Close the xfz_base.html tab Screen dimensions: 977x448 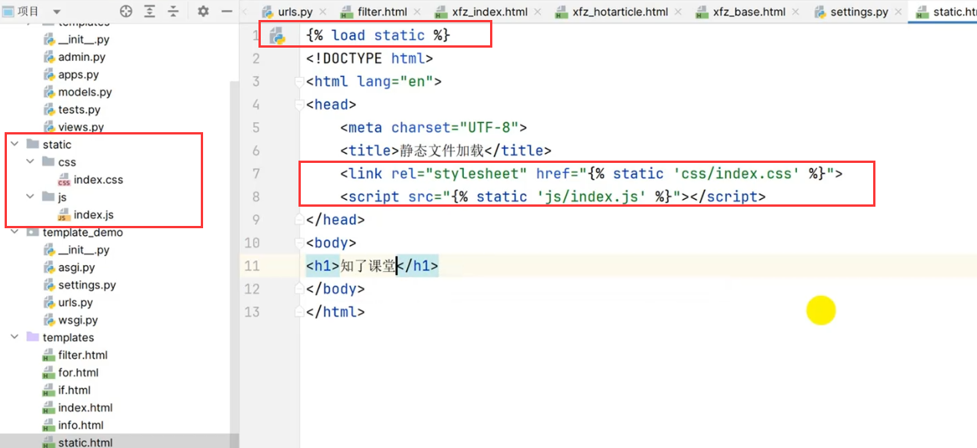coord(796,13)
